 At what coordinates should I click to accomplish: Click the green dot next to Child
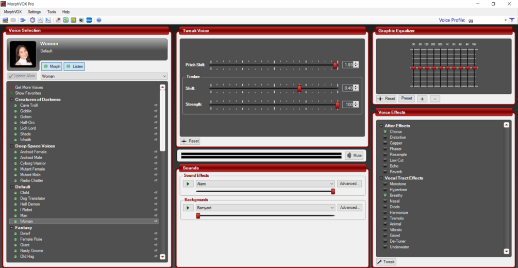[15, 193]
